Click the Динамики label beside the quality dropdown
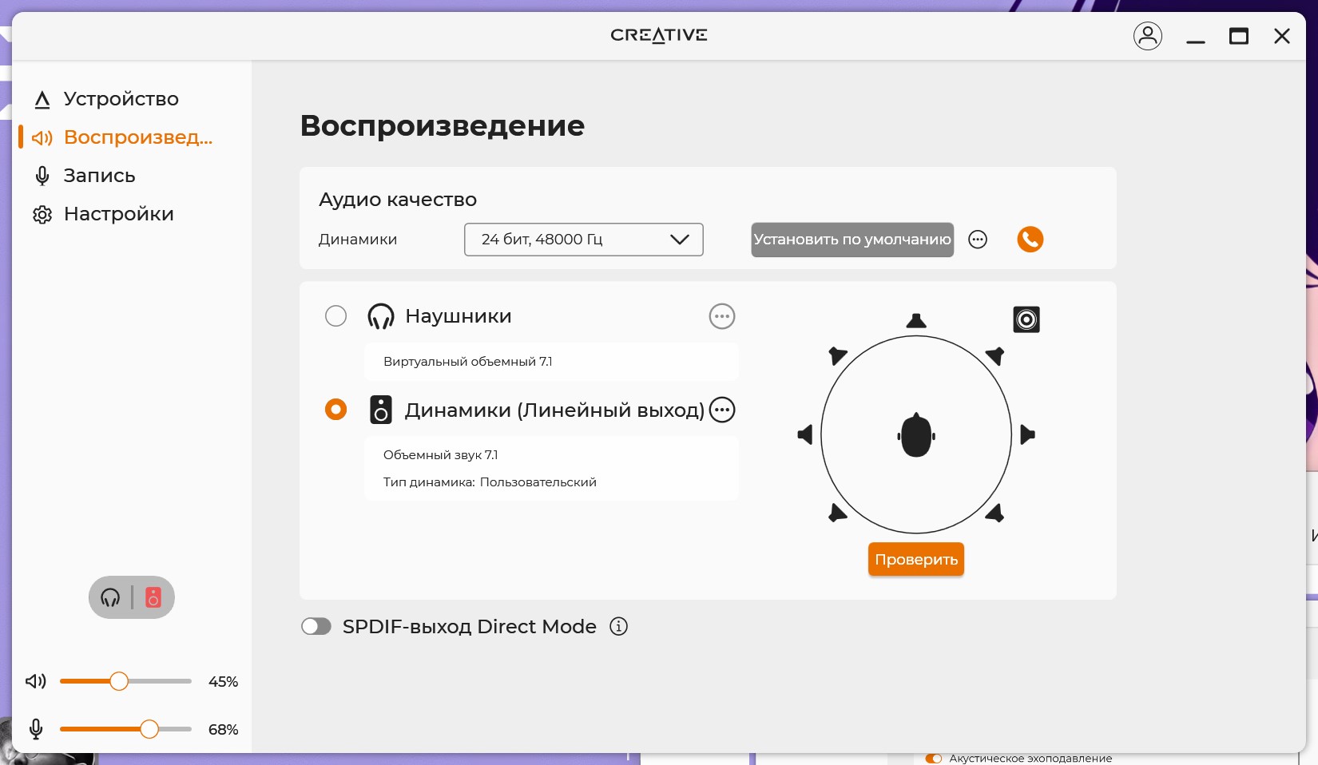The image size is (1318, 765). point(358,240)
